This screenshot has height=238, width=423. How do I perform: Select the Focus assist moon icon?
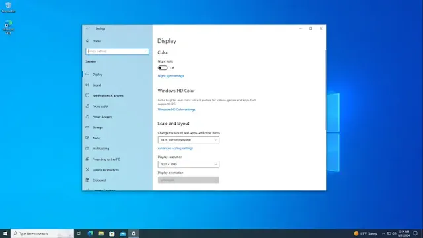[87, 106]
